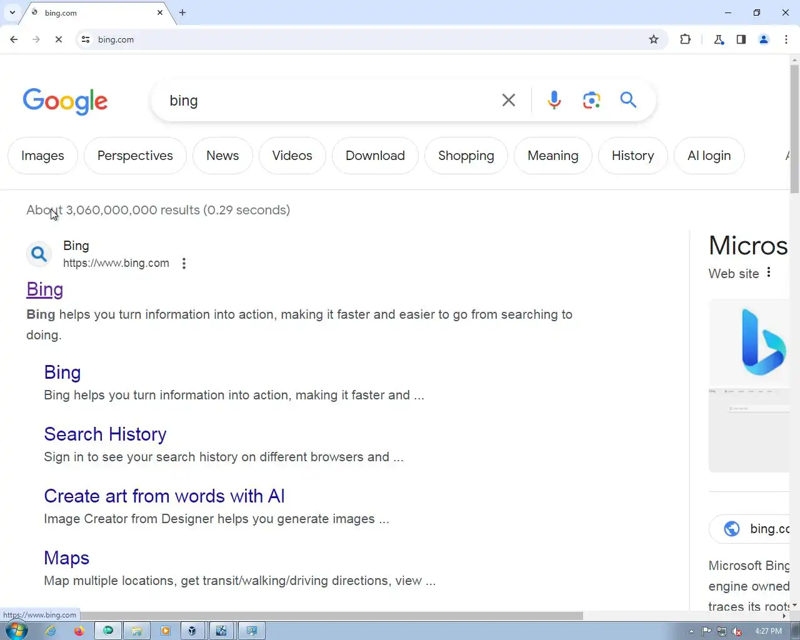Image resolution: width=800 pixels, height=640 pixels.
Task: Open three-dot menu next to Web site
Action: (769, 272)
